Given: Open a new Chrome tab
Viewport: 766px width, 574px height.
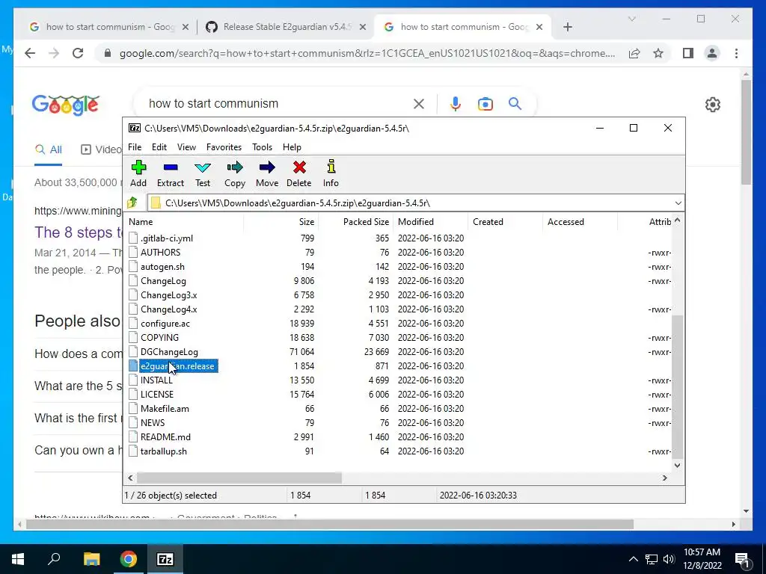Looking at the screenshot, I should (x=568, y=27).
